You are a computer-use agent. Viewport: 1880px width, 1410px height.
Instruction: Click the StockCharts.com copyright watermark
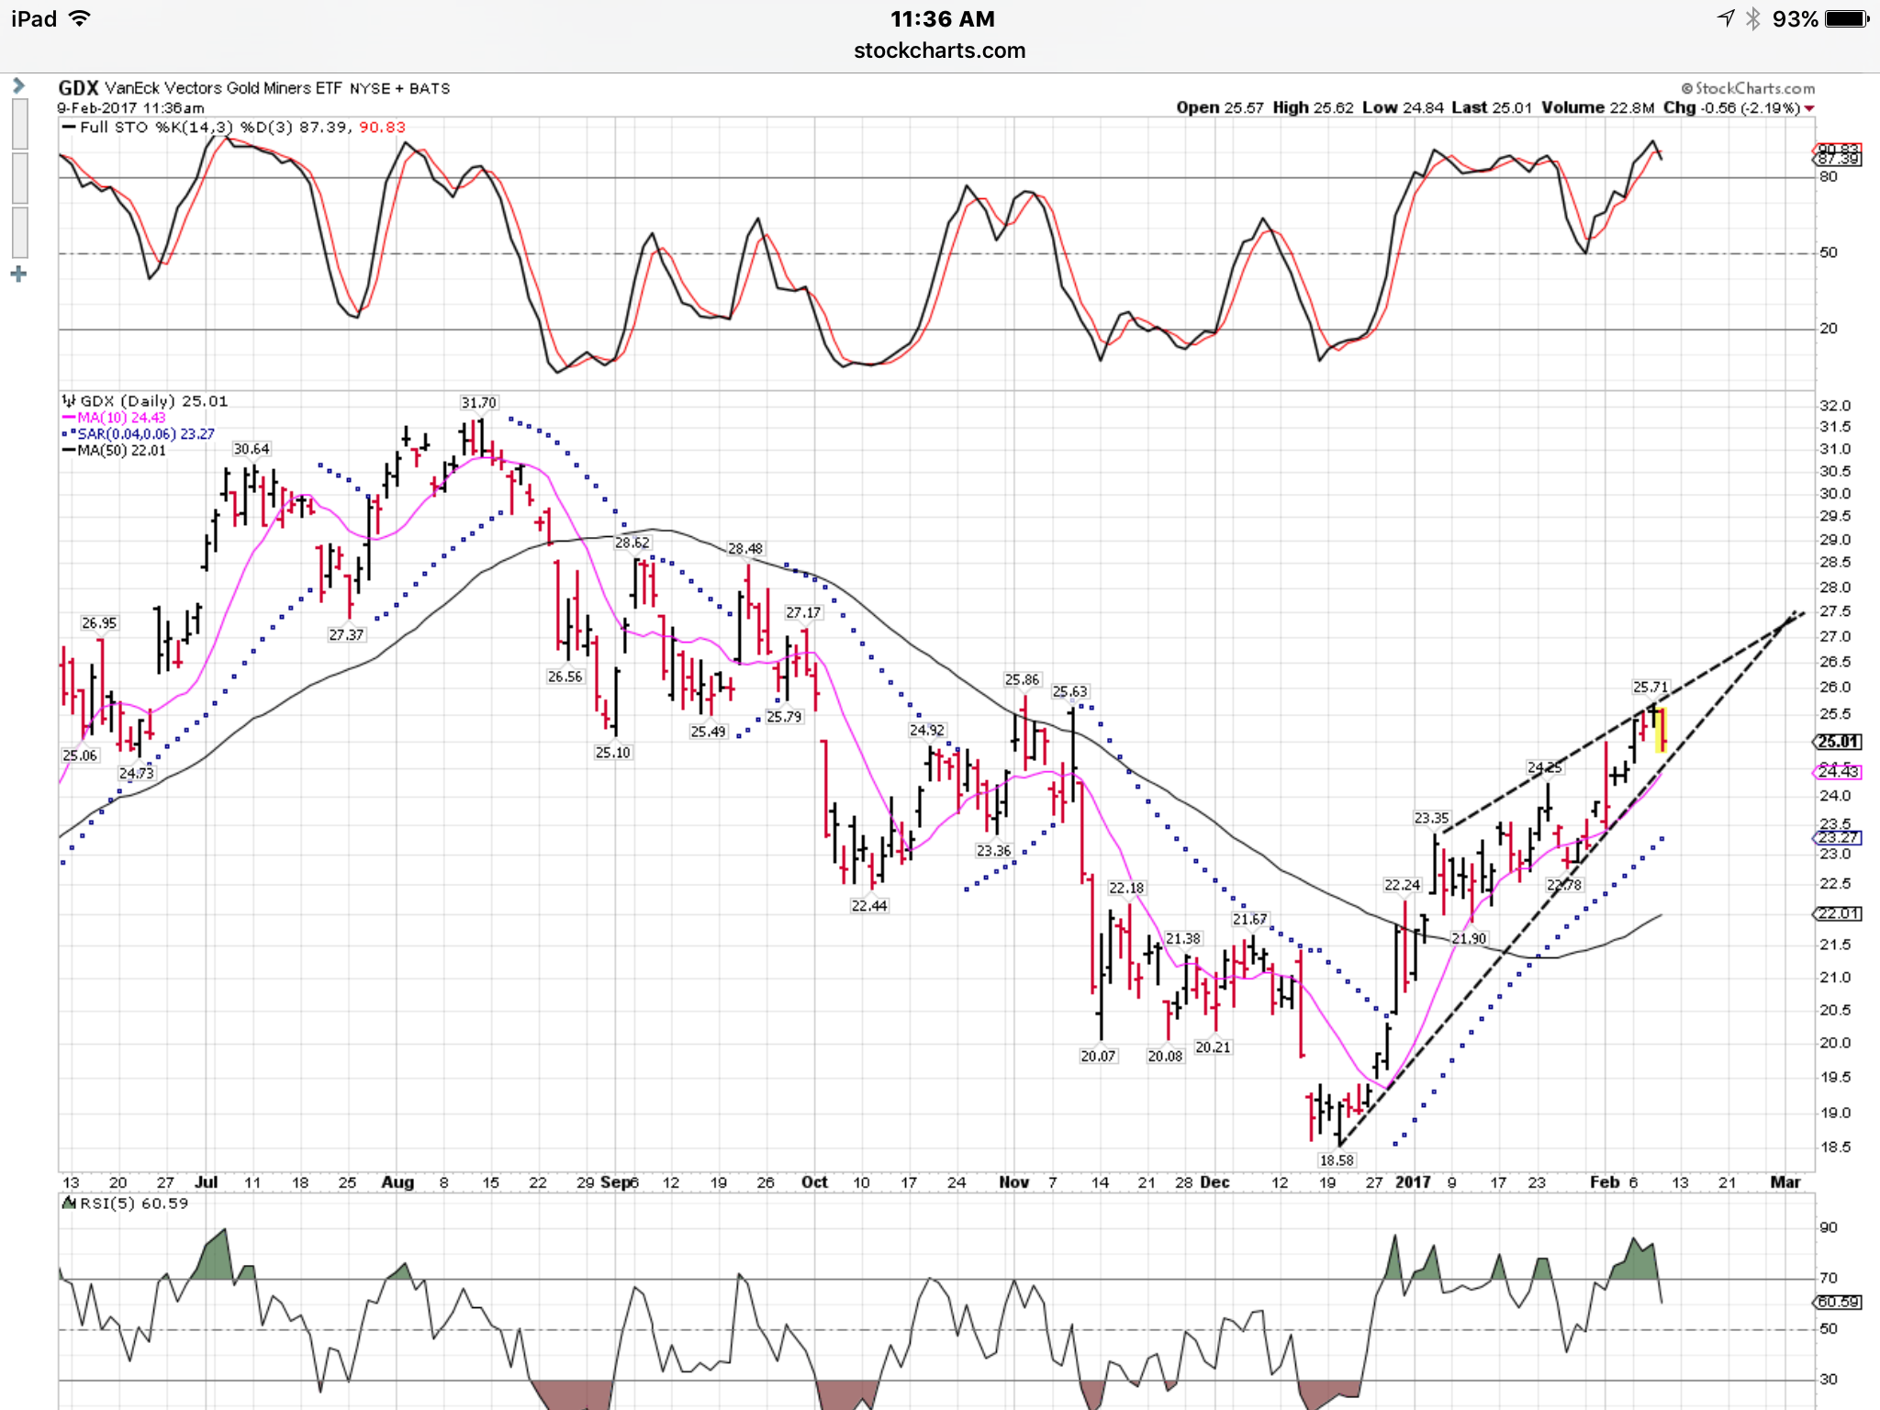[1748, 88]
